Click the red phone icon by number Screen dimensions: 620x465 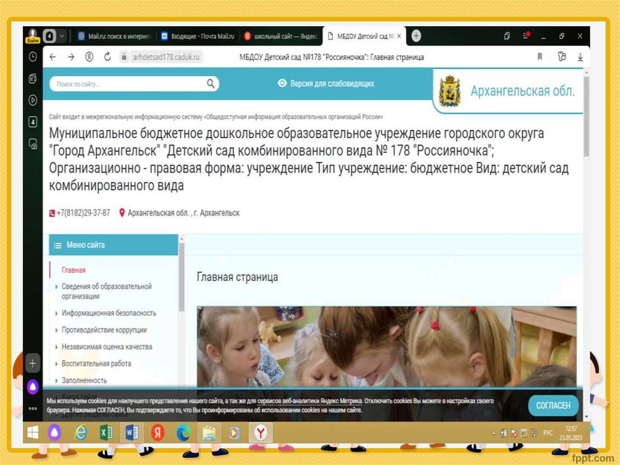tap(52, 213)
